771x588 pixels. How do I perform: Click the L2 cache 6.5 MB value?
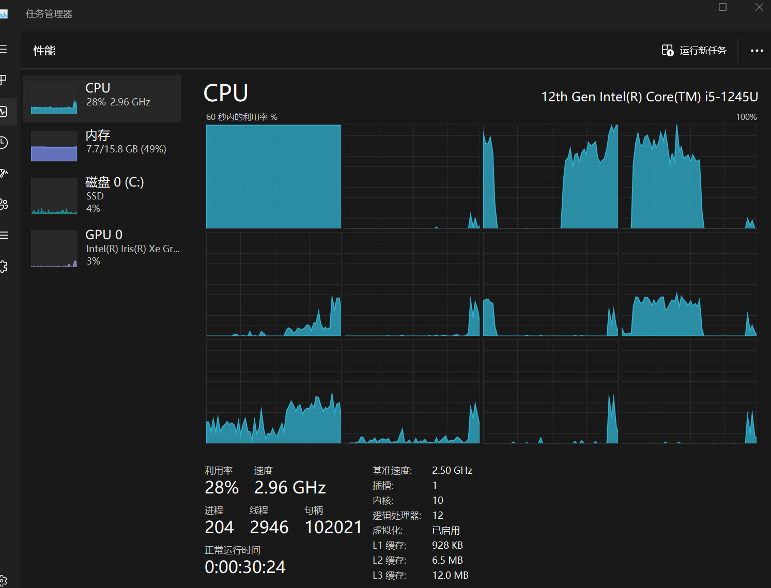click(448, 560)
